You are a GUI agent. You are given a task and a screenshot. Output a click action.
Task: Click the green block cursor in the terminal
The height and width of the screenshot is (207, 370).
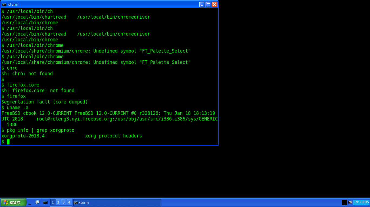click(x=8, y=142)
